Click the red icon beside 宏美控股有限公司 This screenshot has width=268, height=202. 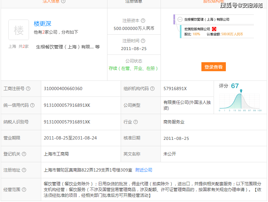(x=214, y=29)
